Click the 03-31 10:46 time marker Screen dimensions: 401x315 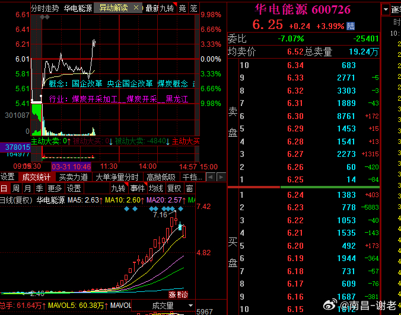coord(71,167)
